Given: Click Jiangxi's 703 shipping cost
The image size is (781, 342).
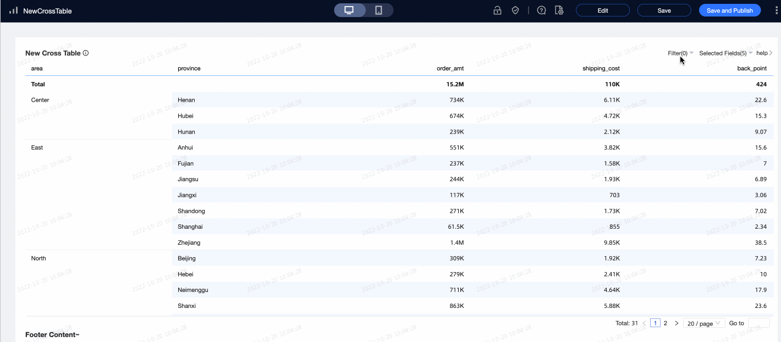Looking at the screenshot, I should click(x=614, y=195).
